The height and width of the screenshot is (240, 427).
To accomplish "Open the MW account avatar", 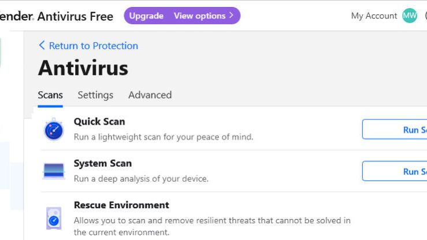I will click(x=410, y=16).
